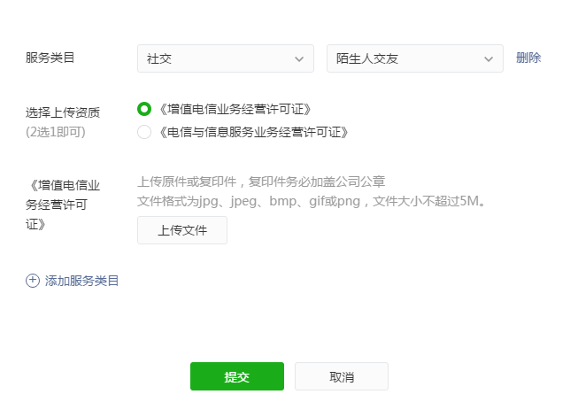This screenshot has width=570, height=402.
Task: Cancel with the 取消 button
Action: [x=342, y=376]
